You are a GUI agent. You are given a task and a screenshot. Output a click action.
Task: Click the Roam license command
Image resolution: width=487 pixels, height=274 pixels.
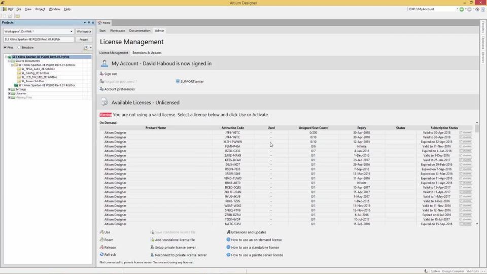click(x=107, y=240)
